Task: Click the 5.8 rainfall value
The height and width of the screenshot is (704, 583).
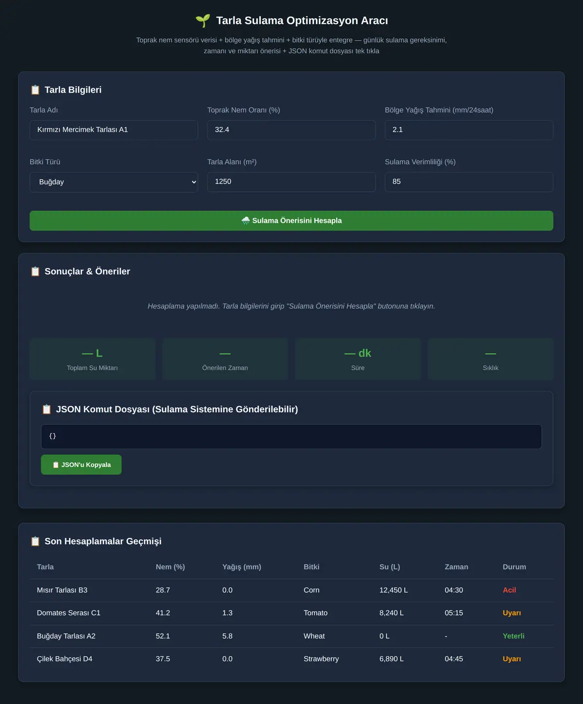Action: [227, 636]
